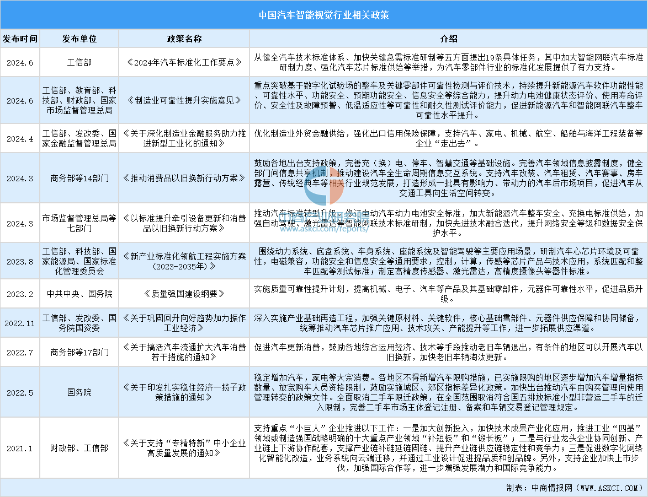Click the date cell 2022.7

pos(20,353)
